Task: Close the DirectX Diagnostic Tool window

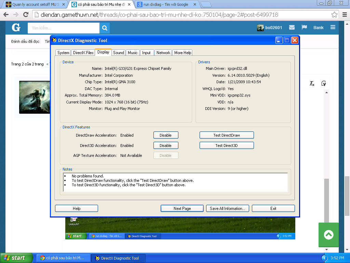Action: pyautogui.click(x=295, y=40)
